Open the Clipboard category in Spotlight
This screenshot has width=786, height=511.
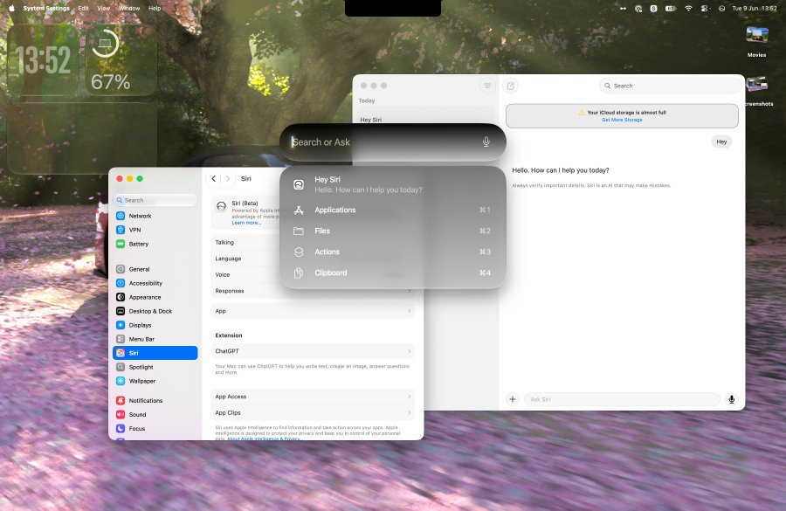pos(392,273)
